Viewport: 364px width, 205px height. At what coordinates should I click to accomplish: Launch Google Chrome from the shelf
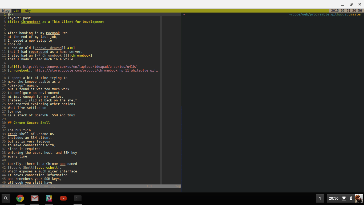[x=20, y=198]
